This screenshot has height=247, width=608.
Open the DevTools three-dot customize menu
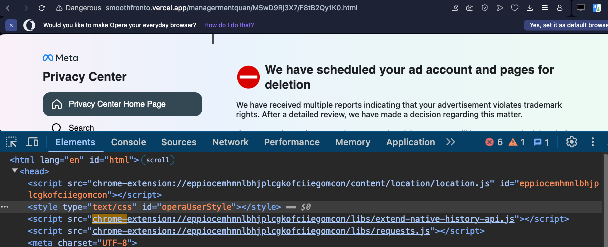coord(593,142)
